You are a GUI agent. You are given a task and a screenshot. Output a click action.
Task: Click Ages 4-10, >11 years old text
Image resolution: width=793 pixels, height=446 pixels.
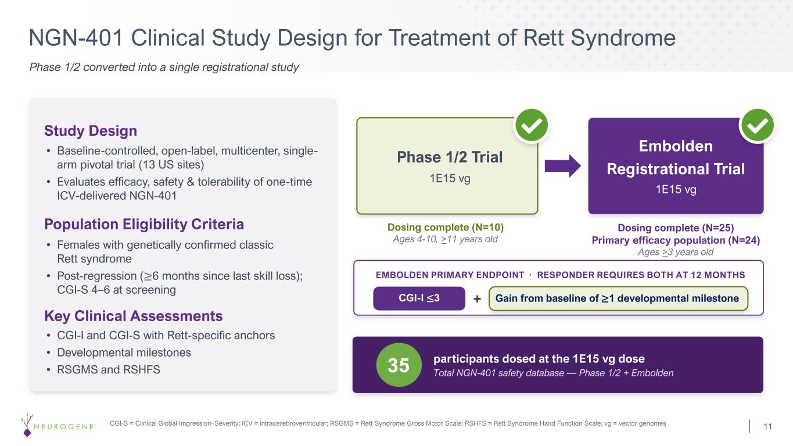point(446,239)
